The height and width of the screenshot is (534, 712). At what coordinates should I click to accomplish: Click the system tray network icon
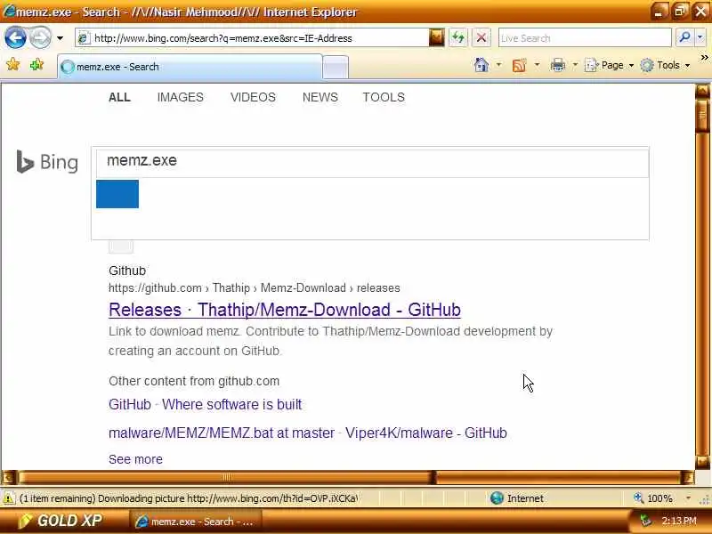point(645,520)
